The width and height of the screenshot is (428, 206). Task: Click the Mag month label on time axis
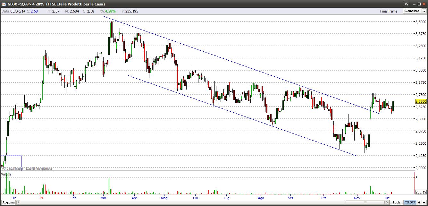[x=164, y=198]
